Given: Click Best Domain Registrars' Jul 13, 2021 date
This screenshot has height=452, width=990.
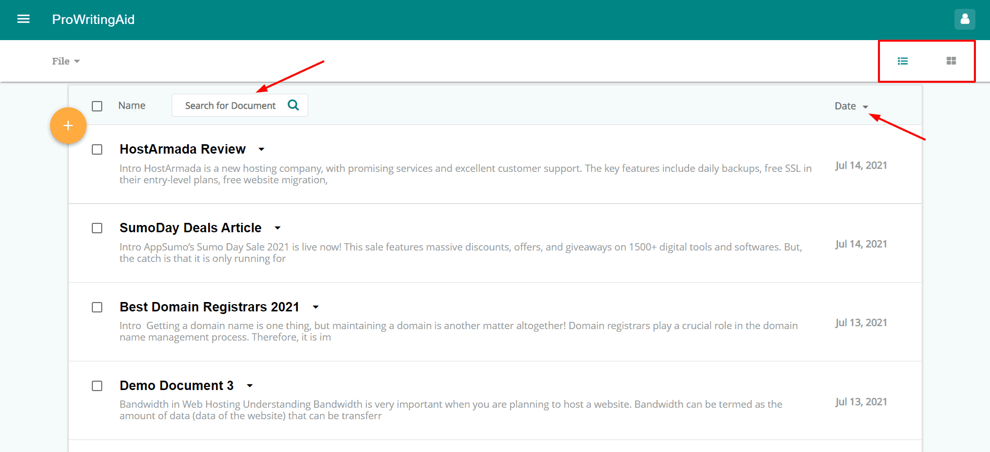Looking at the screenshot, I should point(861,323).
